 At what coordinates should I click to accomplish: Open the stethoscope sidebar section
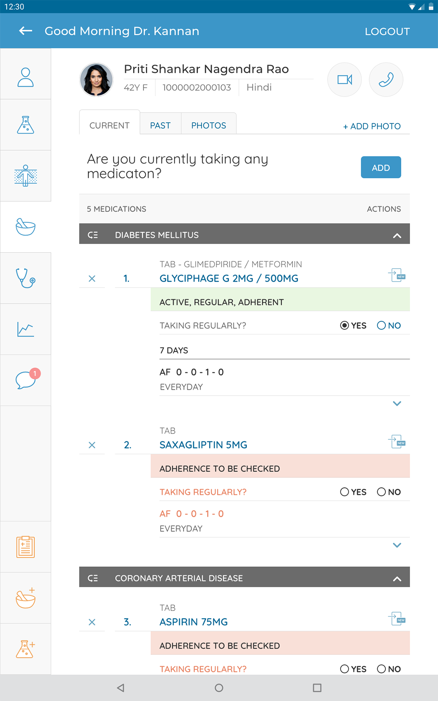[26, 278]
